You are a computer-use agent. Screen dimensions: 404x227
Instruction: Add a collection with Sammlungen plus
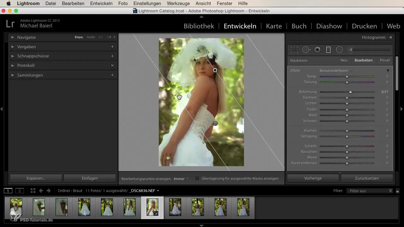(x=112, y=75)
